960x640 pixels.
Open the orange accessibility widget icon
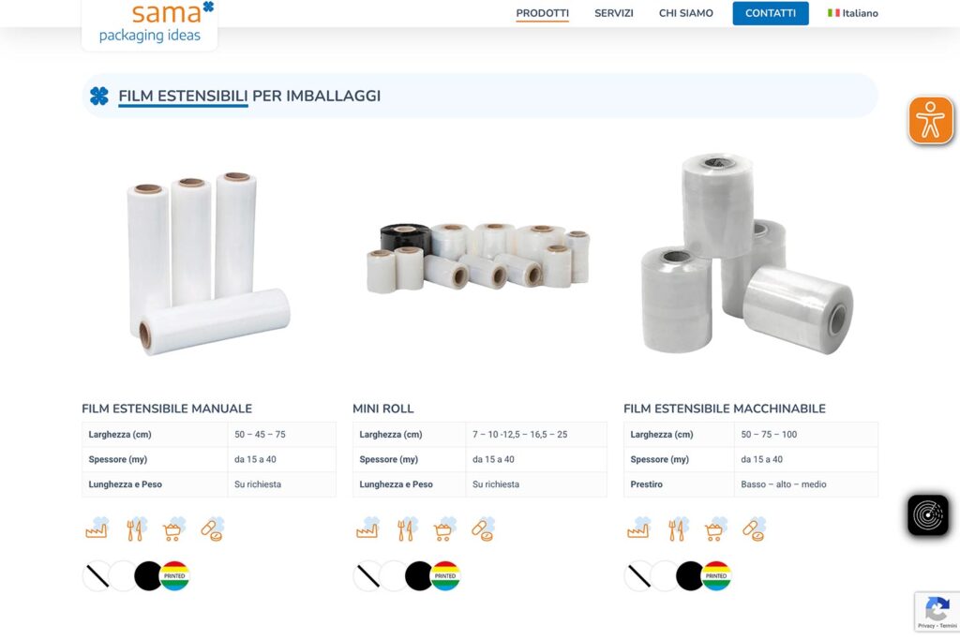point(930,120)
